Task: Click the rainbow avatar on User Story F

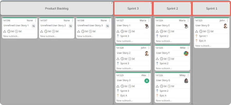Action: (186, 53)
